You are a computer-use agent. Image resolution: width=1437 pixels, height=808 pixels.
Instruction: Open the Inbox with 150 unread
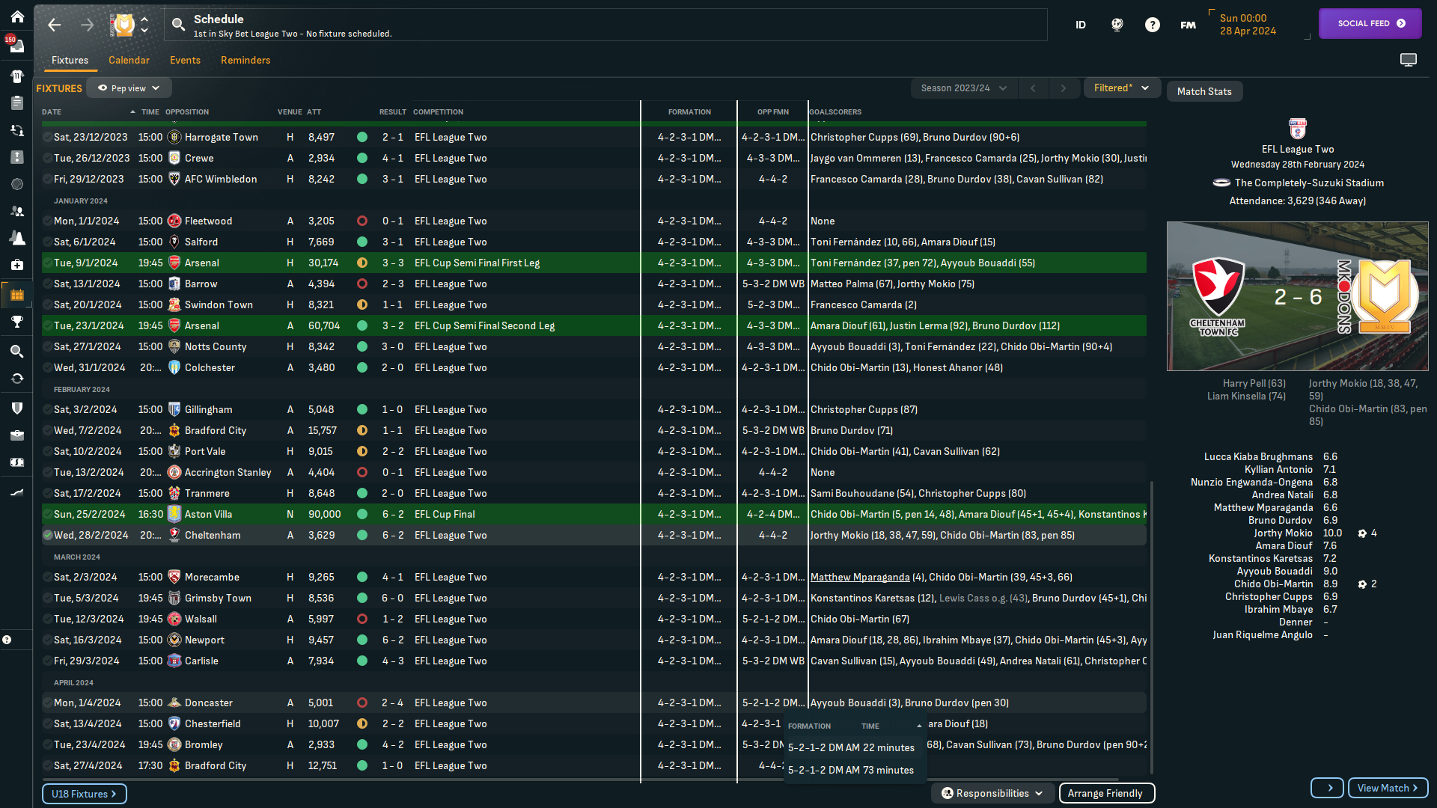(16, 46)
